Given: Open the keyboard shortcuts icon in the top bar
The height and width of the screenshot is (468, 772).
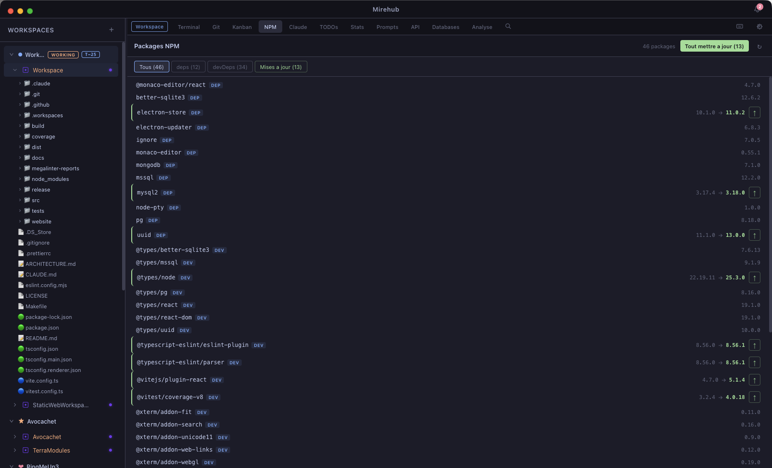Looking at the screenshot, I should [739, 27].
